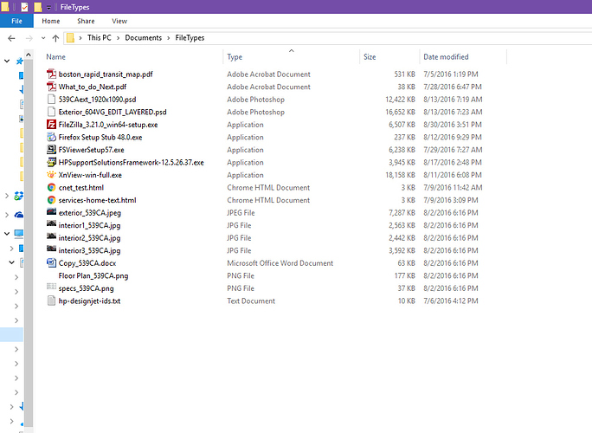The image size is (592, 433).
Task: Select the file name hp-designjet-ids.txt
Action: pos(89,301)
